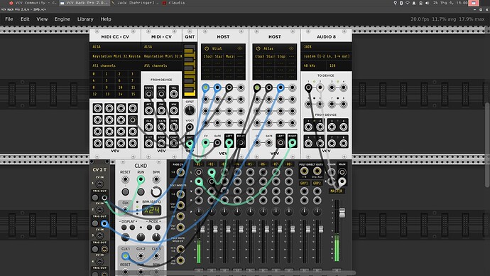This screenshot has width=490, height=276.
Task: Click the GRP1 group label on mixer
Action: (304, 183)
